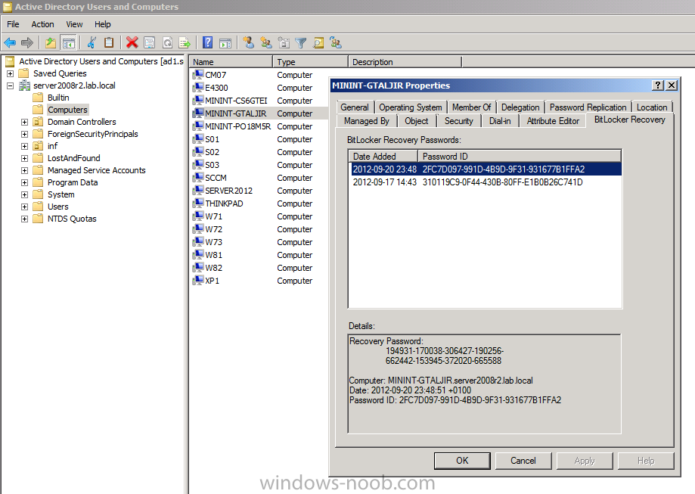Select the Builtin folder in tree
This screenshot has width=695, height=494.
click(58, 98)
